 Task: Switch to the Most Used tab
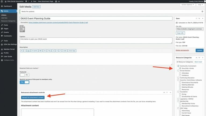(x=198, y=62)
